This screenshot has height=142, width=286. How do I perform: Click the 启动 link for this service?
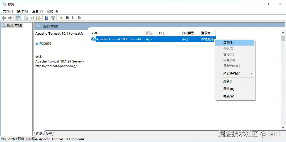click(39, 43)
